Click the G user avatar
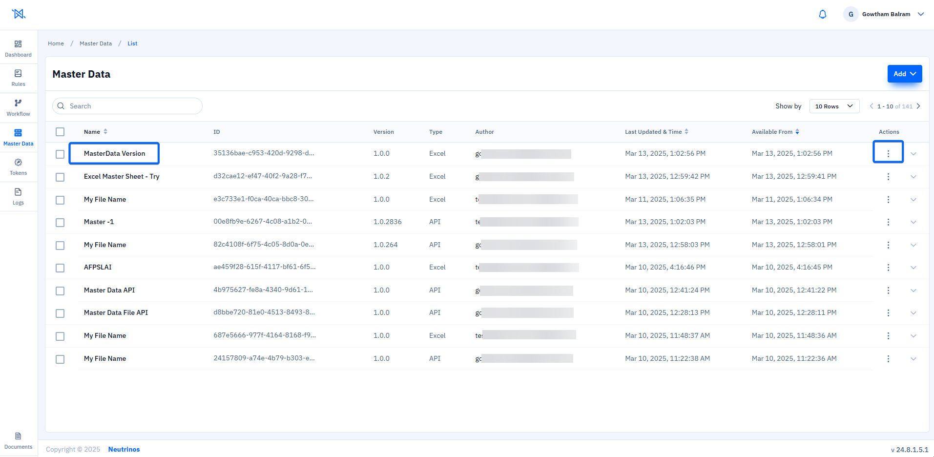The width and height of the screenshot is (934, 457). 851,14
